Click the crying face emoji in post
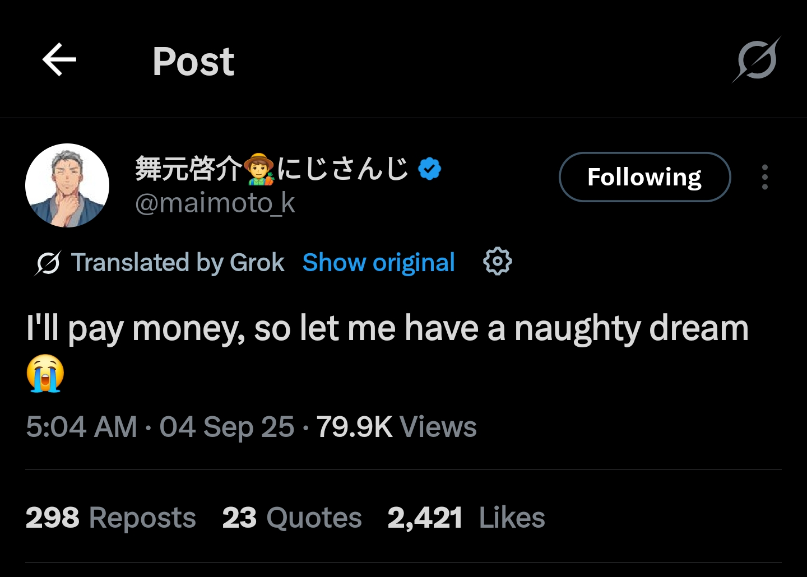This screenshot has height=577, width=807. pyautogui.click(x=45, y=373)
